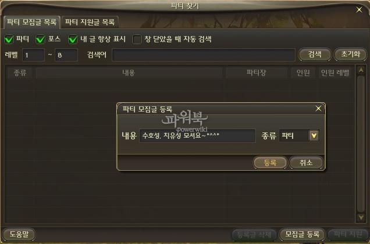370x244 pixels.
Task: Confirm with the 등록 button
Action: (270, 163)
